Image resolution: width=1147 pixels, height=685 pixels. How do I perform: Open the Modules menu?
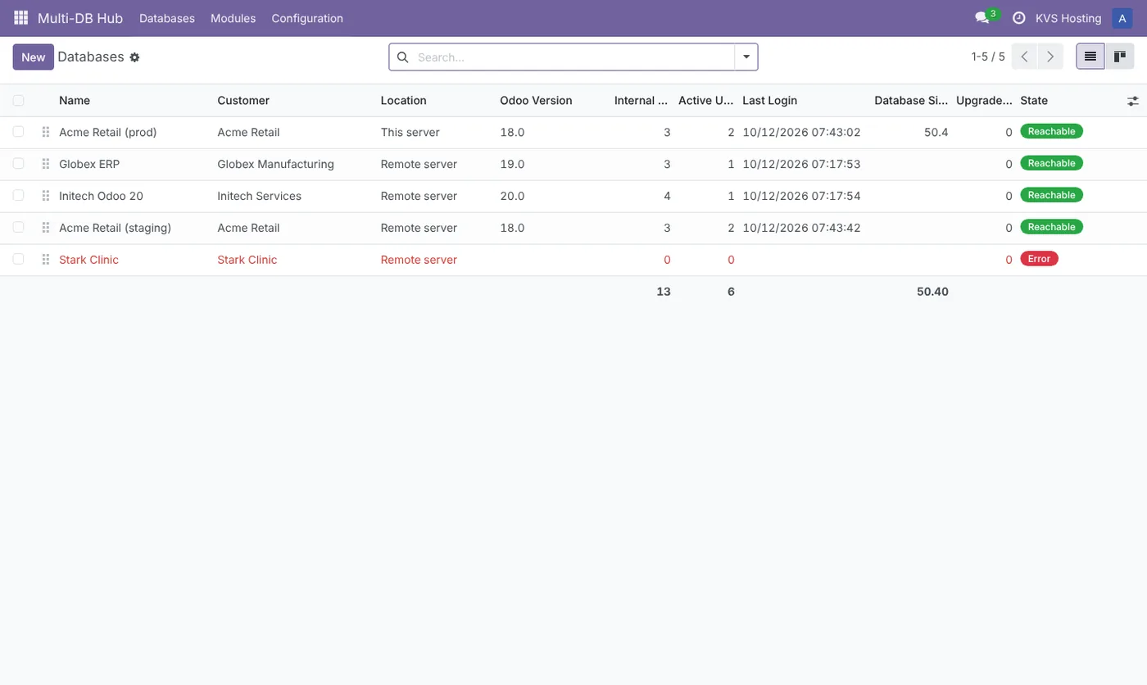[233, 18]
